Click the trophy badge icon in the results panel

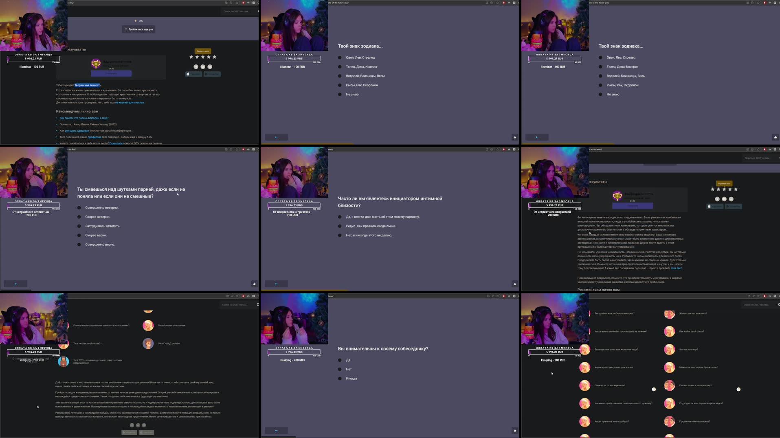click(96, 64)
